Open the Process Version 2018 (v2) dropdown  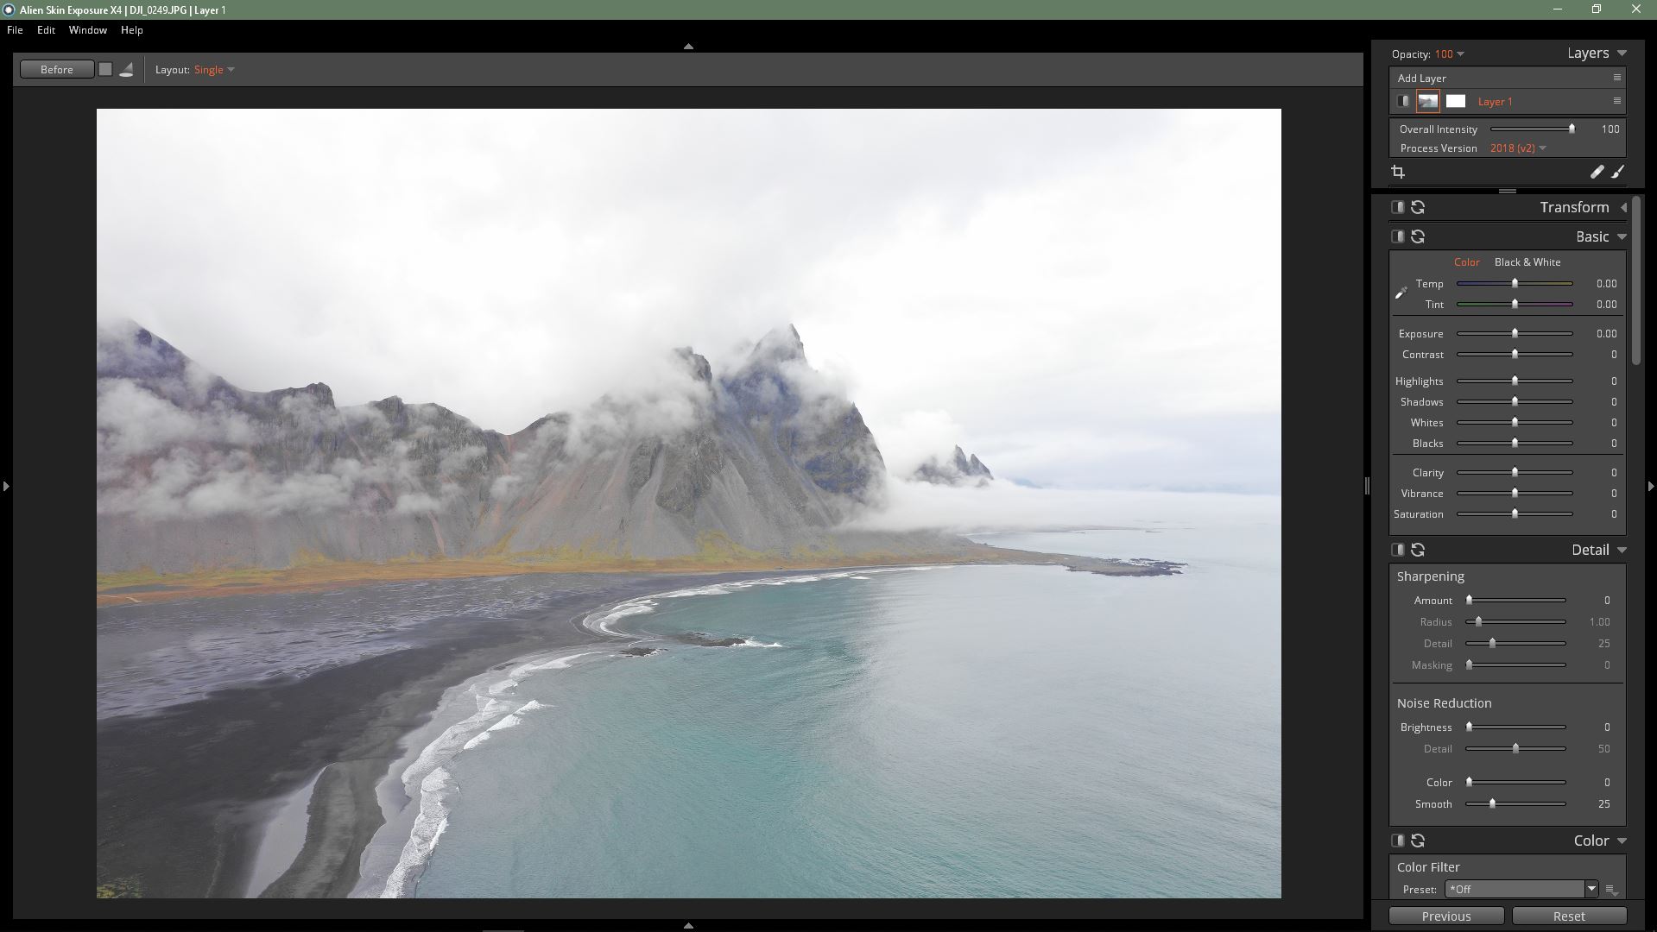[x=1518, y=148]
